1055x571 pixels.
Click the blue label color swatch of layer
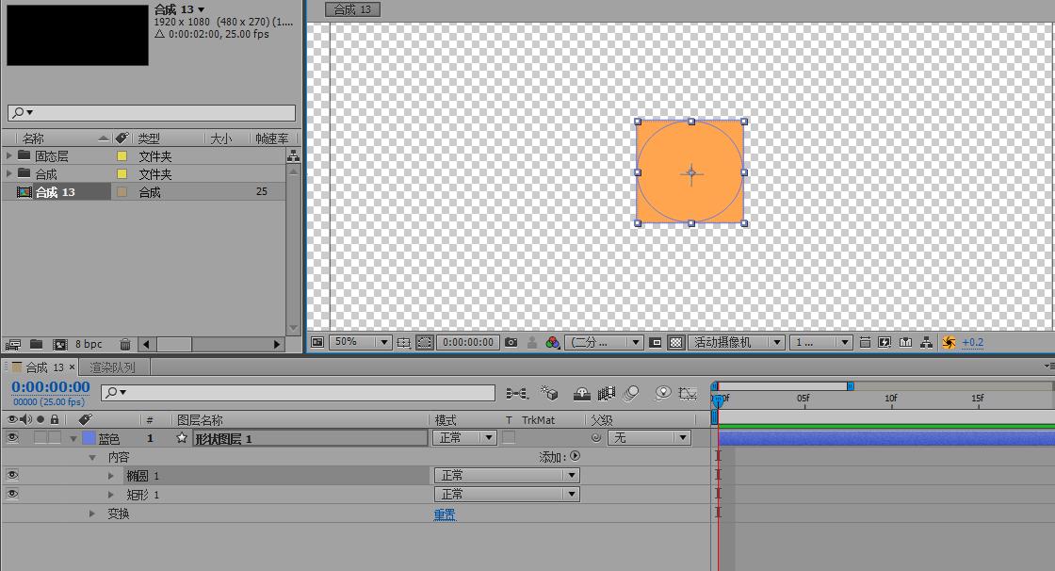click(89, 438)
